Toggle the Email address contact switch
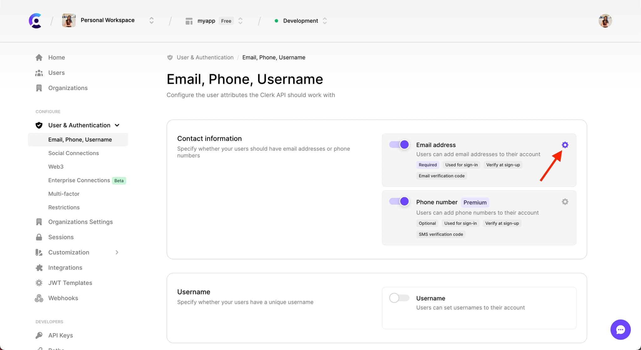This screenshot has height=350, width=641. (399, 145)
